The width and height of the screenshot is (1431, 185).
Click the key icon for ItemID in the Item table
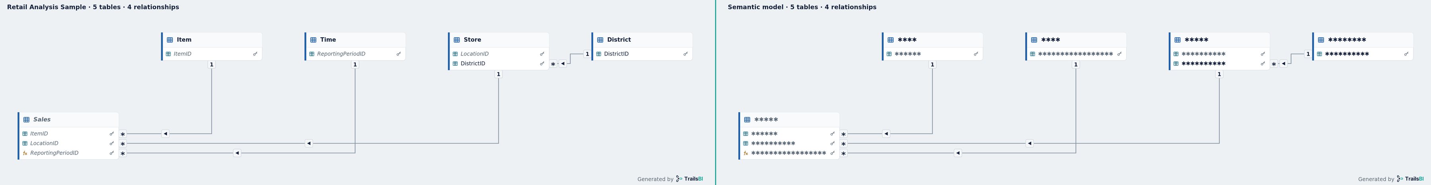(x=256, y=54)
